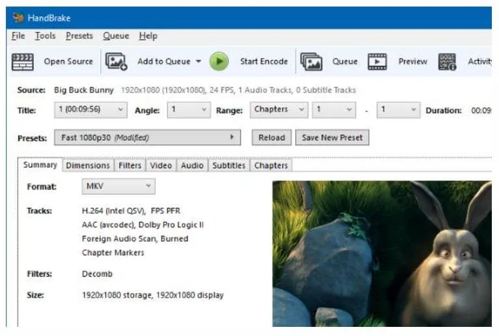Open the Range type dropdown set to Chapters
Viewport: 499px width, 336px height.
coord(279,110)
